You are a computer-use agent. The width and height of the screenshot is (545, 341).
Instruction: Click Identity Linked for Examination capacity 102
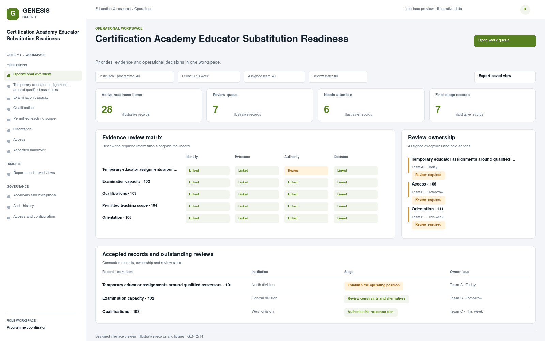[x=207, y=183]
